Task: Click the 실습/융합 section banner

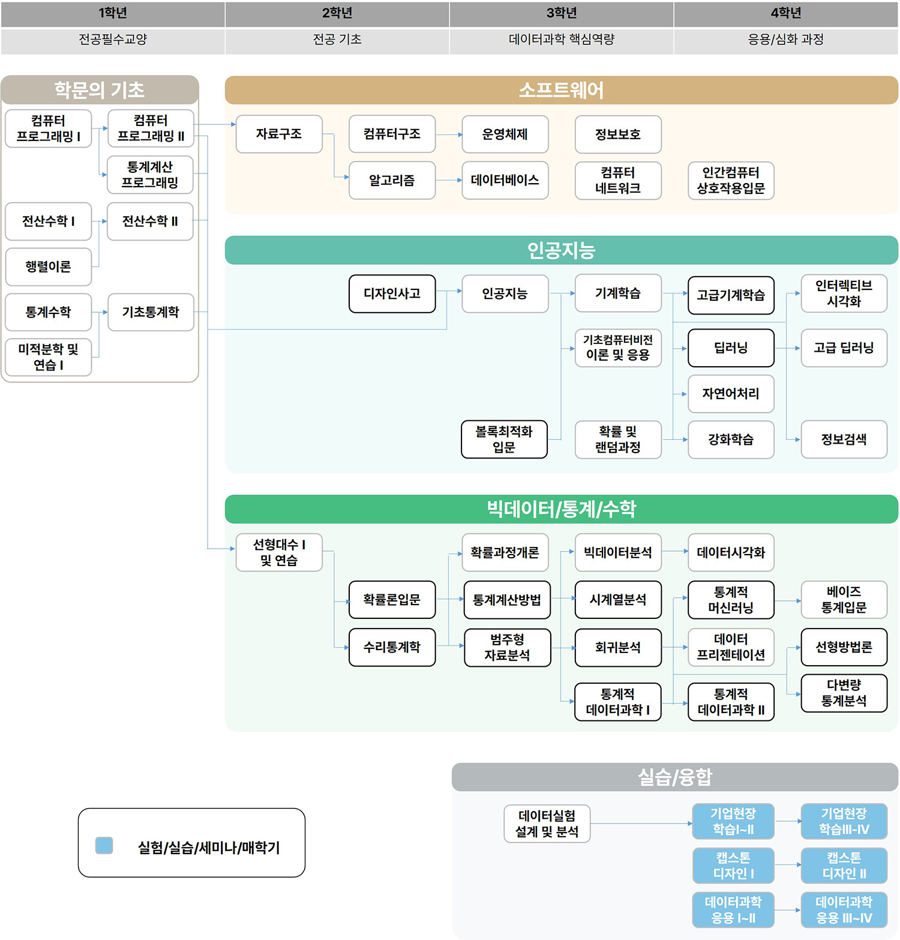Action: 675,777
